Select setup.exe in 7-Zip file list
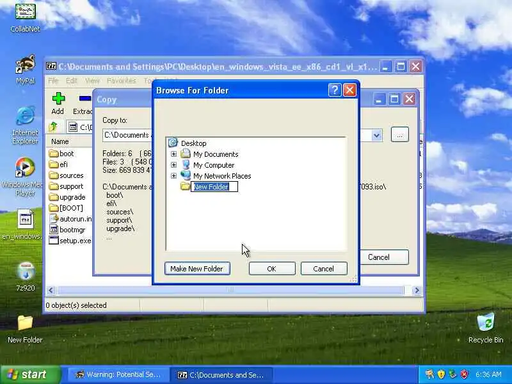512x384 pixels. tap(70, 241)
